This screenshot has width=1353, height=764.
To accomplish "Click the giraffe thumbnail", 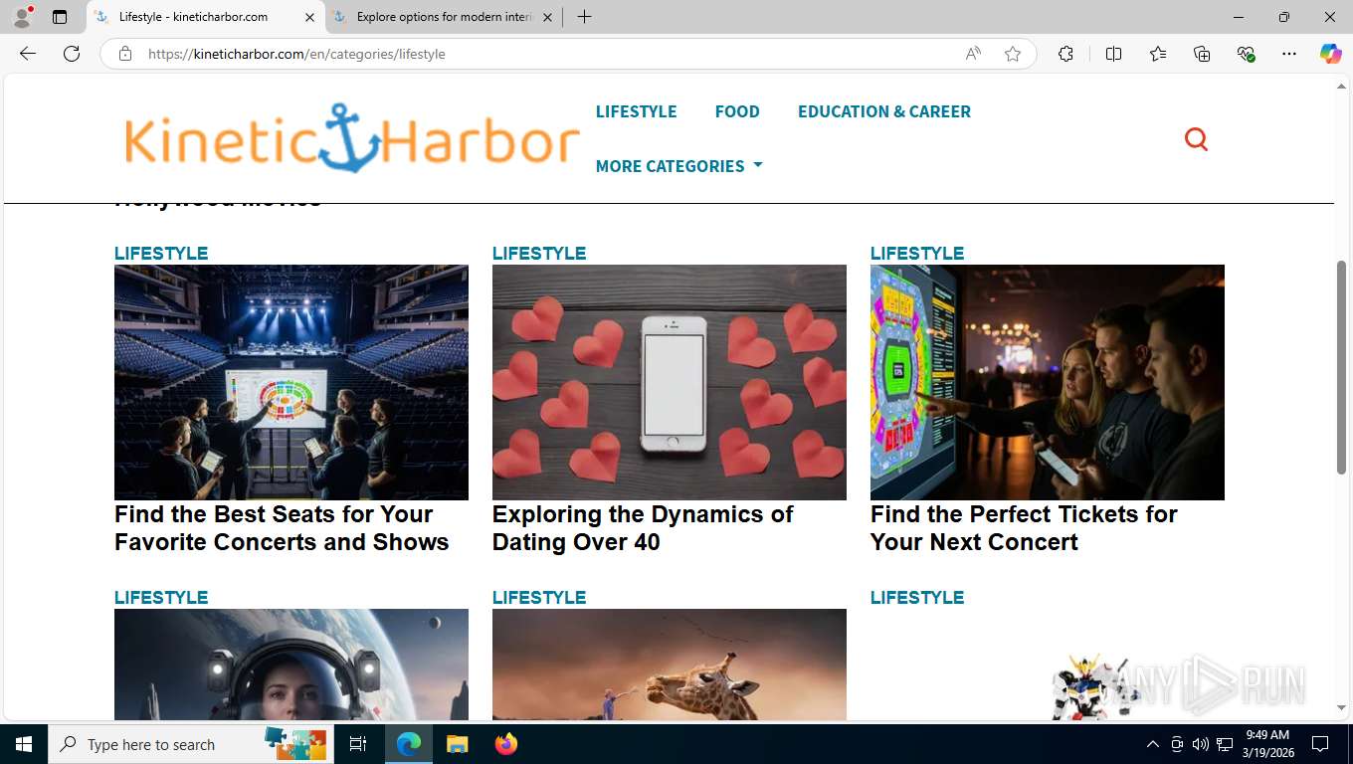I will point(670,665).
